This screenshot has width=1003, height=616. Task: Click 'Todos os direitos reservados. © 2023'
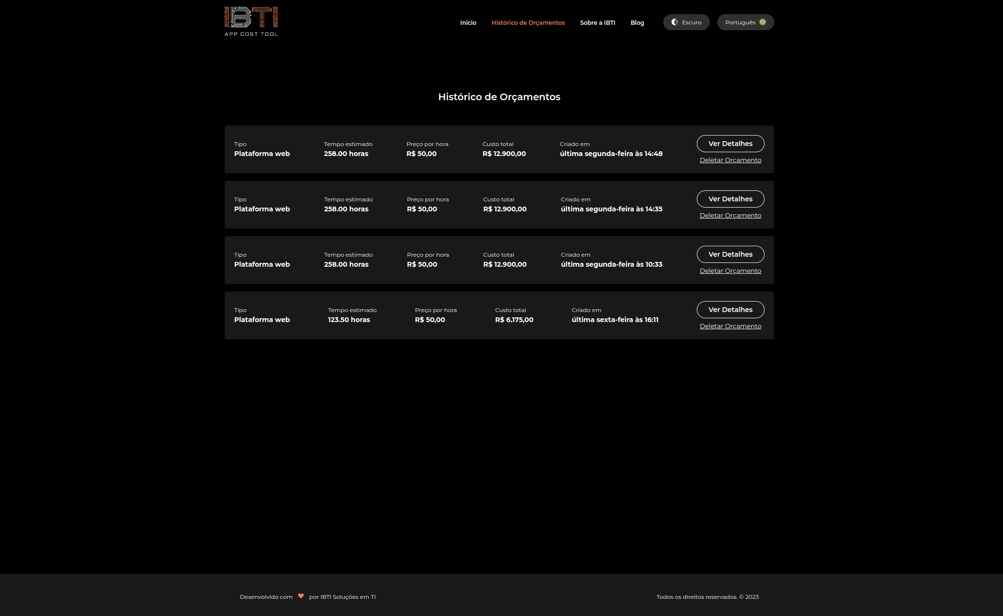click(707, 597)
